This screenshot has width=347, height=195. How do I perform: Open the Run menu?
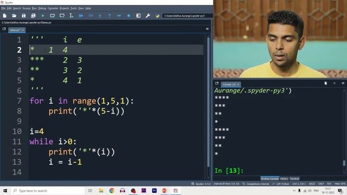point(34,8)
